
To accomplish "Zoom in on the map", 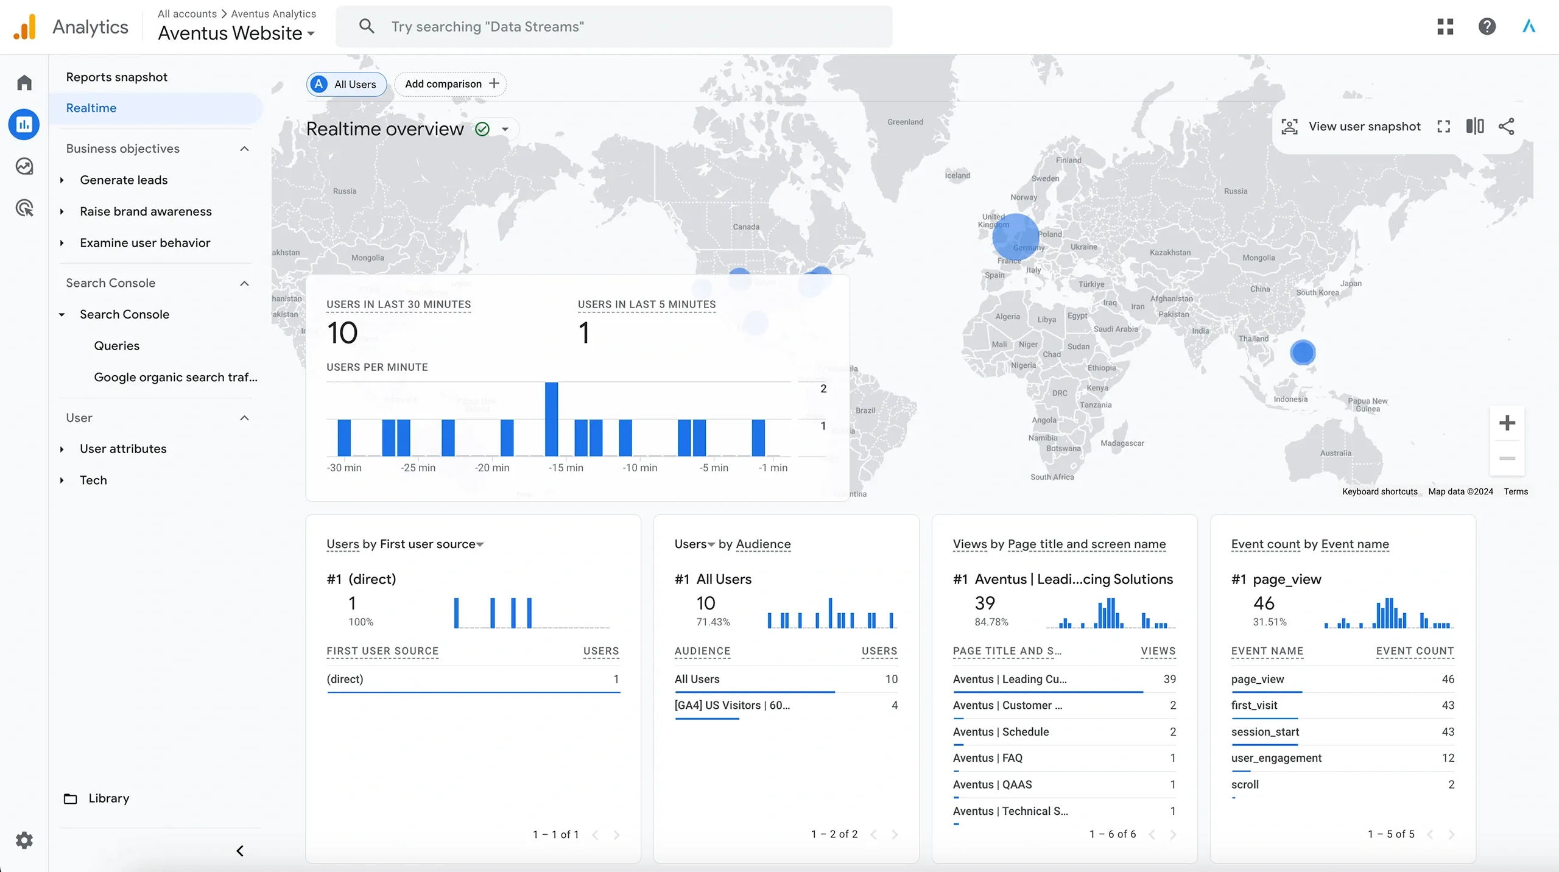I will 1507,423.
